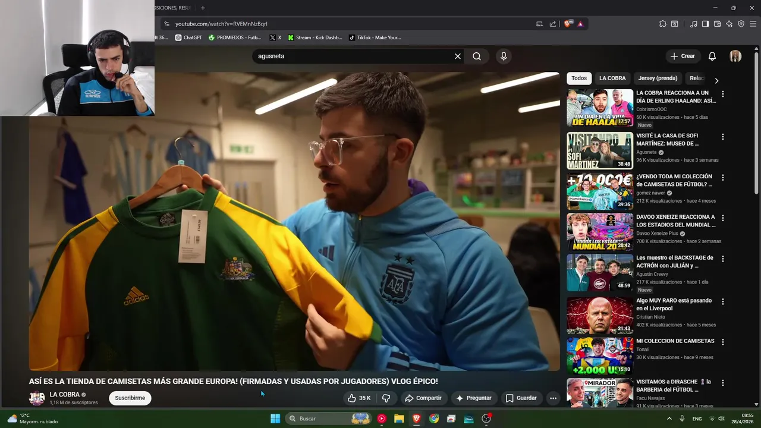
Task: Open the ChatGPT bookmark
Action: pos(188,37)
